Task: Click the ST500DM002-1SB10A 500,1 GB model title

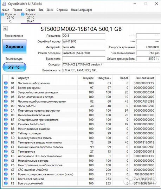Action: click(81, 29)
